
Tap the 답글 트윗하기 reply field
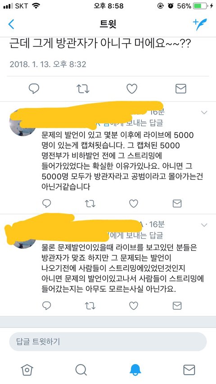[x=108, y=342]
